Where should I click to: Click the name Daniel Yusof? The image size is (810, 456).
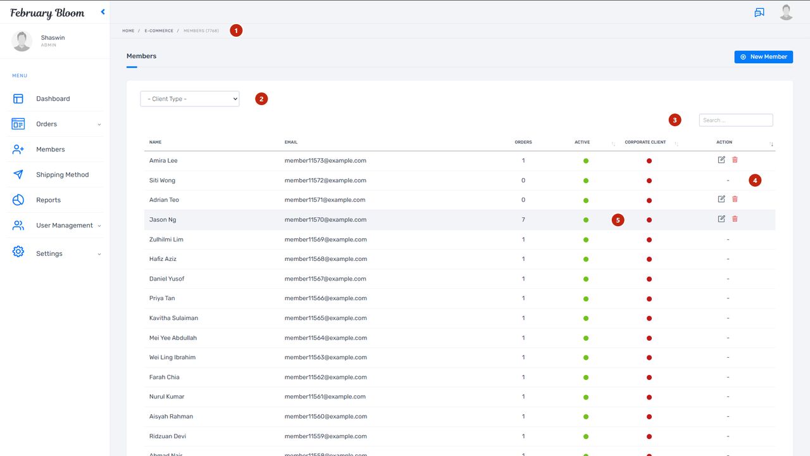point(167,279)
